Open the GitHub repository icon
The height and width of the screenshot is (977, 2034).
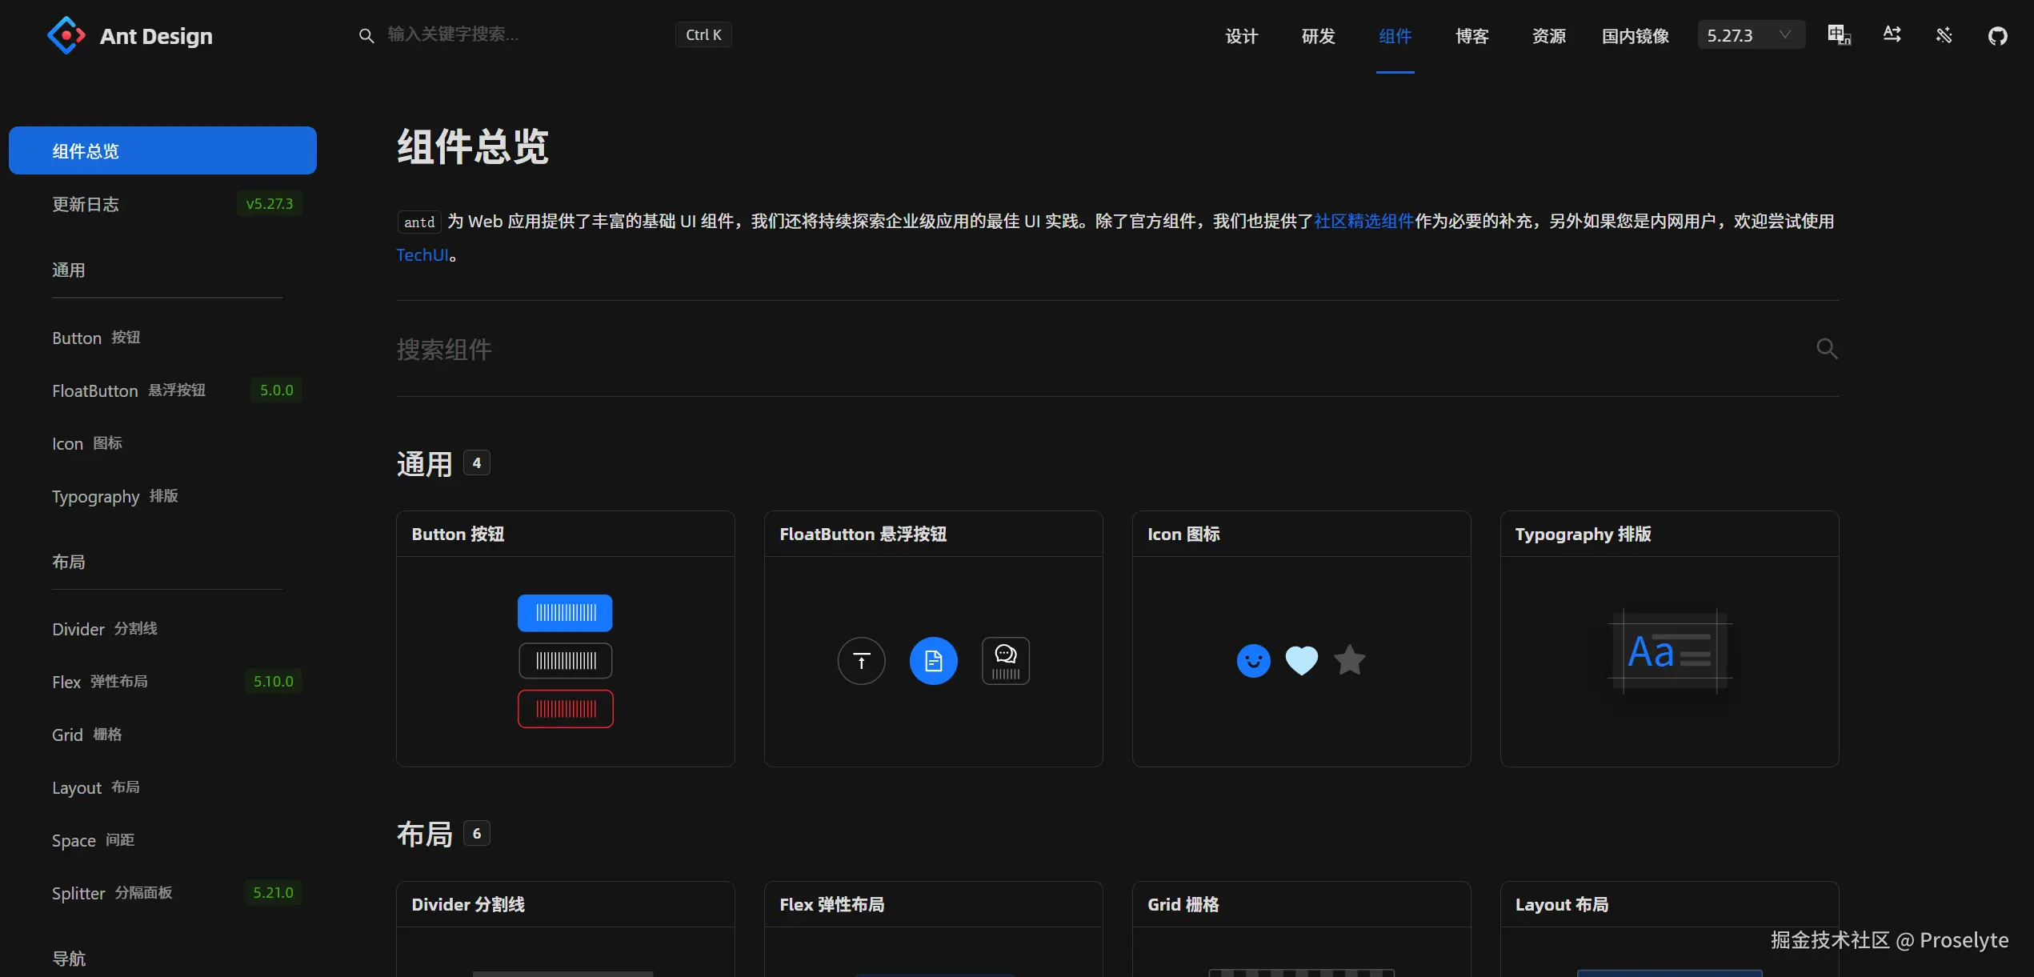[x=1997, y=36]
